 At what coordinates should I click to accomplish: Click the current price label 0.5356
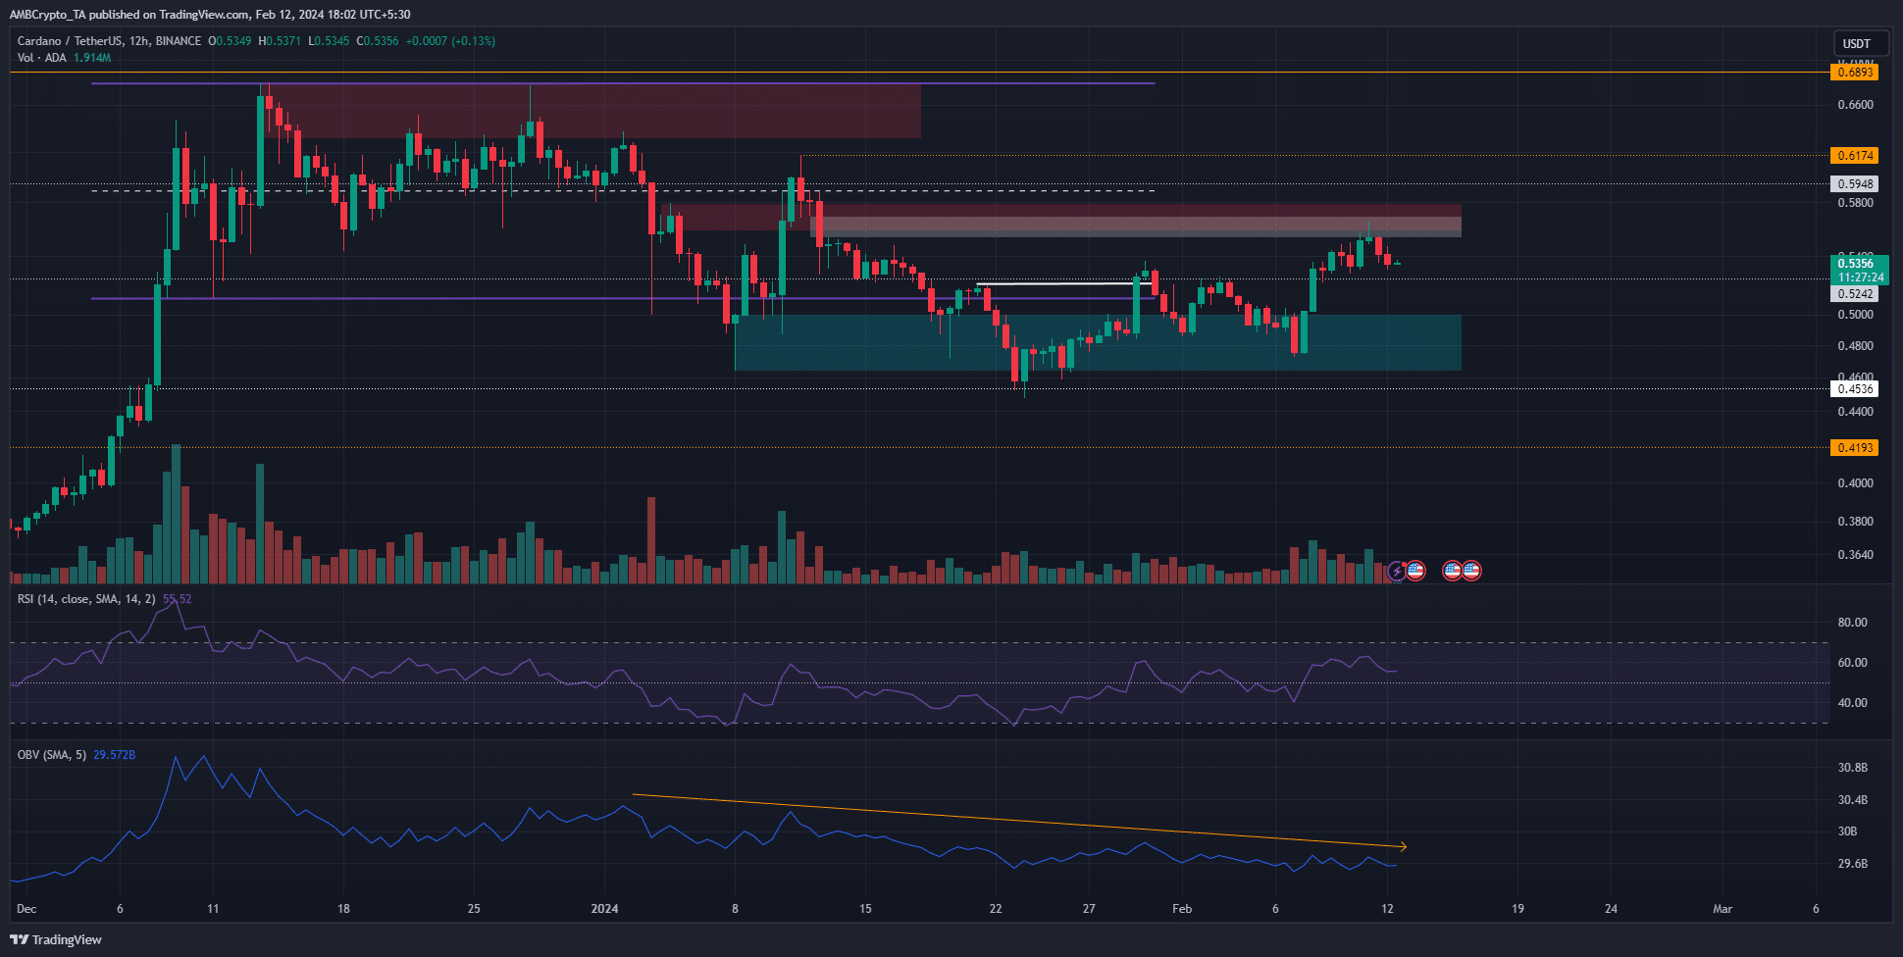point(1855,264)
